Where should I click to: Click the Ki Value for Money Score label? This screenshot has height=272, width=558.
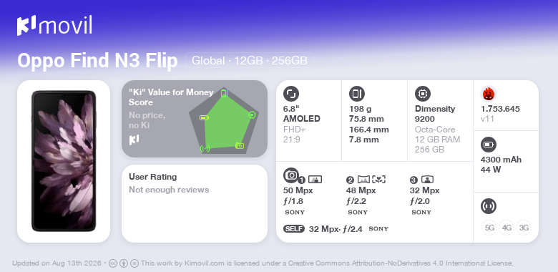(171, 97)
